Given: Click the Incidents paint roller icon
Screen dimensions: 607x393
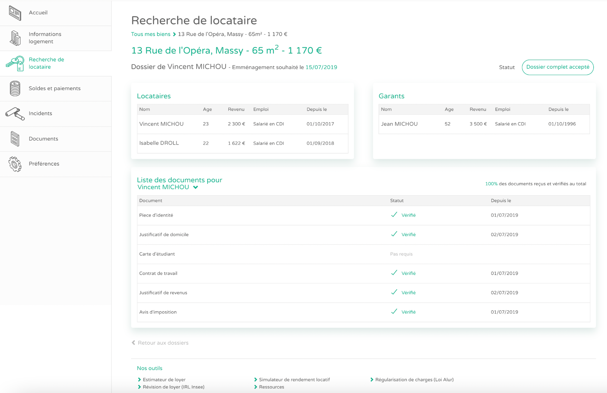Looking at the screenshot, I should tap(15, 114).
